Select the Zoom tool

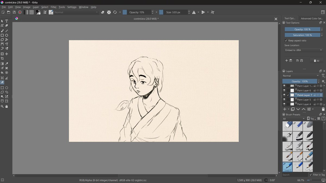coord(2,107)
